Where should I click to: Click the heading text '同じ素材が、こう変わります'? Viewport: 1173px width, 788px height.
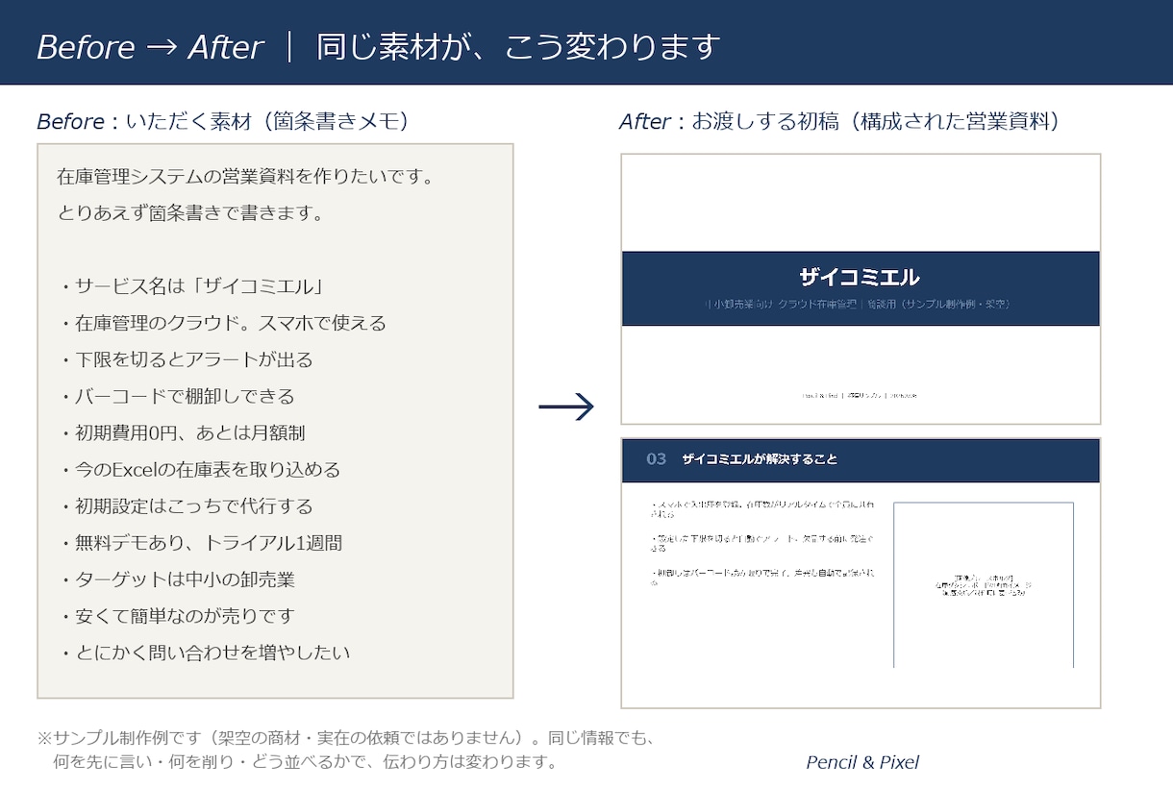[x=518, y=46]
